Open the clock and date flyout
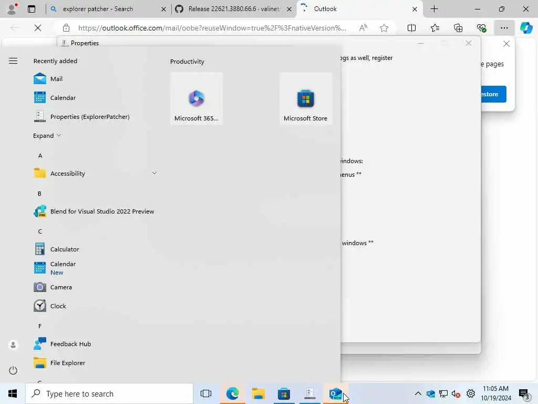The height and width of the screenshot is (404, 538). pyautogui.click(x=496, y=393)
